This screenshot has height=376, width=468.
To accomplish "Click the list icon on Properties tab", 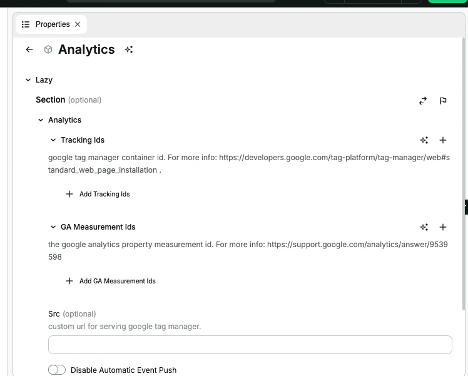I will tap(26, 24).
